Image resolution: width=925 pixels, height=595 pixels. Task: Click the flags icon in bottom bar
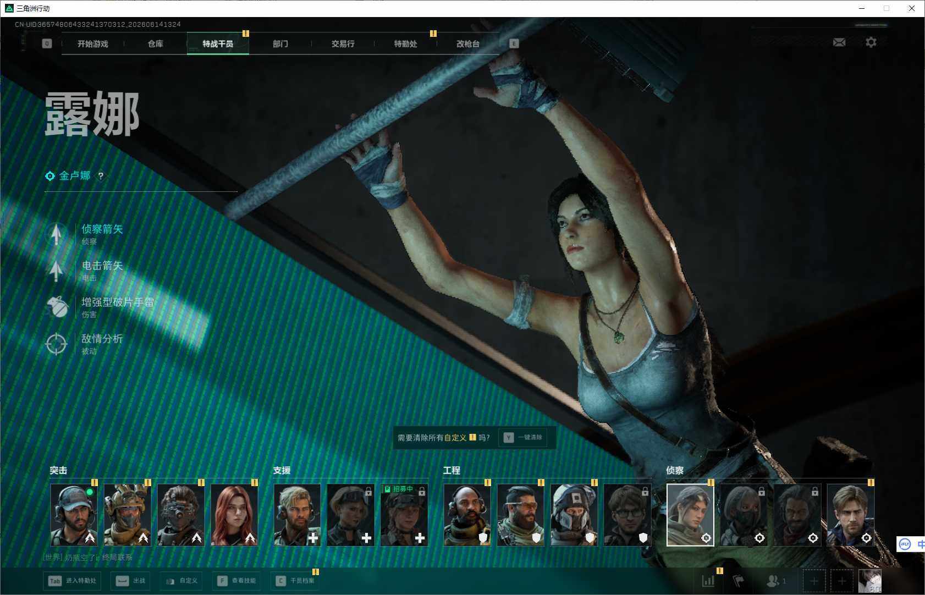coord(739,581)
